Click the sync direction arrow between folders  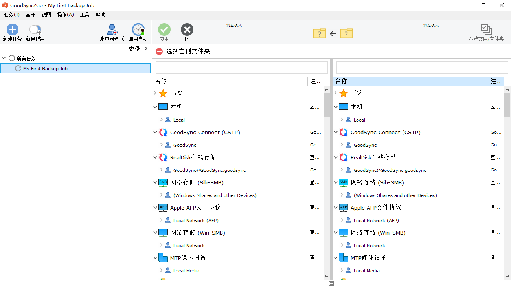[x=333, y=34]
